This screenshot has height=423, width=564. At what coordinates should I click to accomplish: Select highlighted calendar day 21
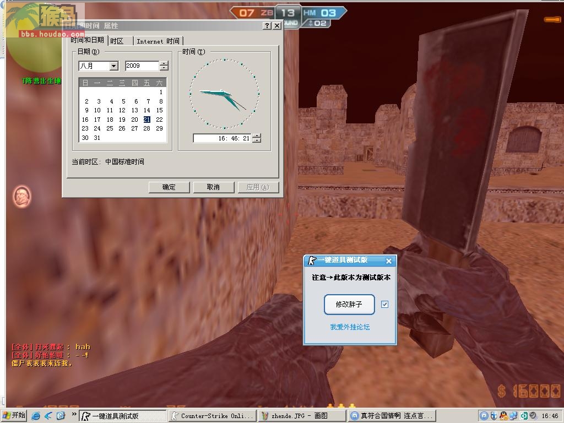pos(147,120)
